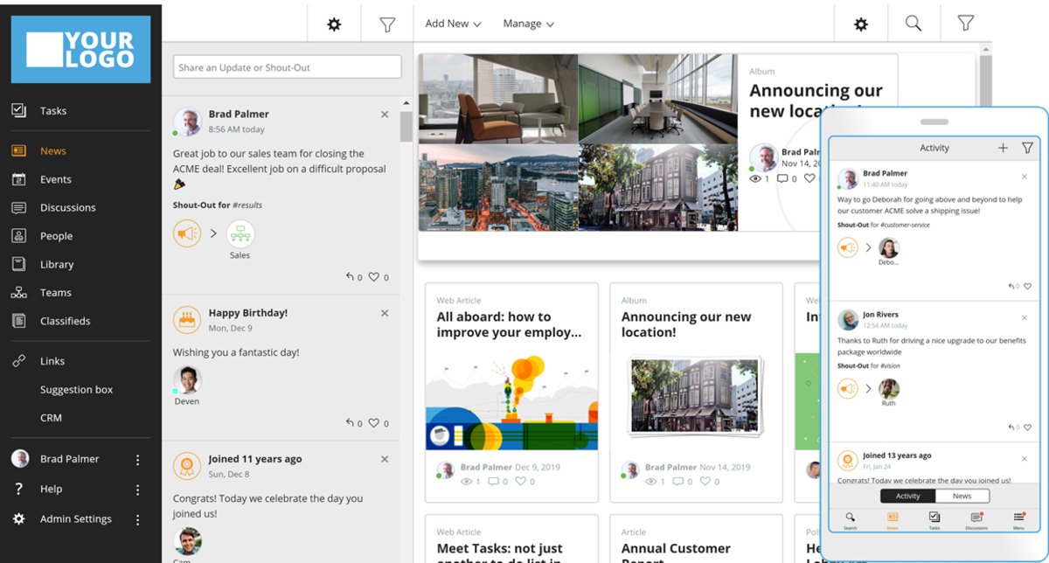This screenshot has height=563, width=1049.
Task: Open the filter icon next to the feed settings
Action: (x=386, y=23)
